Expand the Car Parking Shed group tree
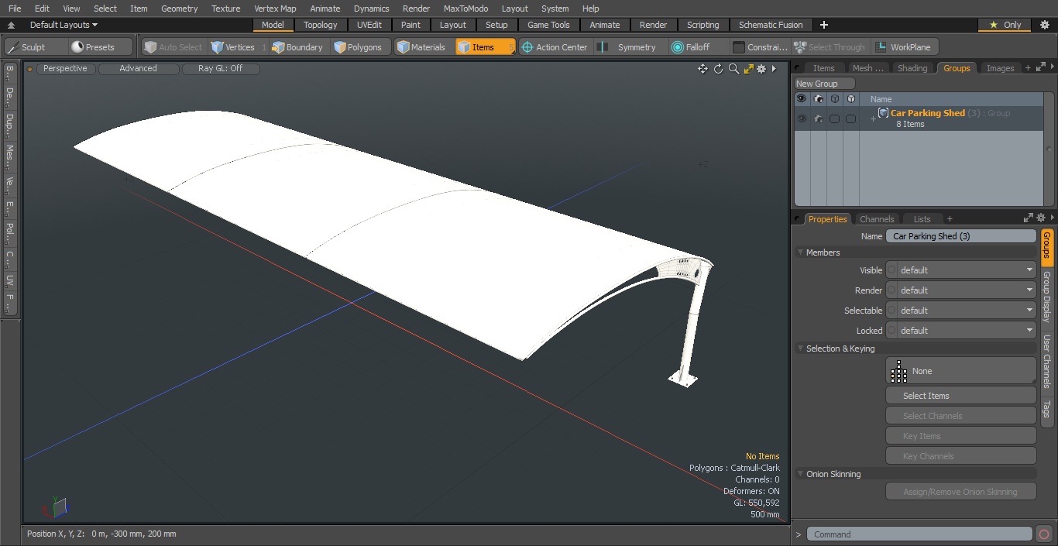 pyautogui.click(x=873, y=118)
